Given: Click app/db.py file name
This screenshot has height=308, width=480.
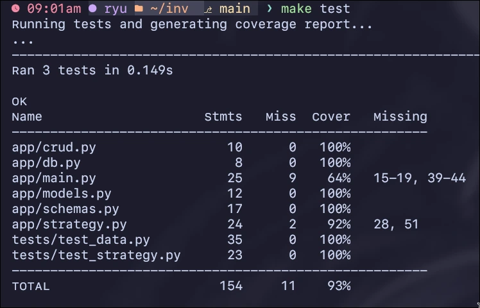Looking at the screenshot, I should tap(46, 163).
